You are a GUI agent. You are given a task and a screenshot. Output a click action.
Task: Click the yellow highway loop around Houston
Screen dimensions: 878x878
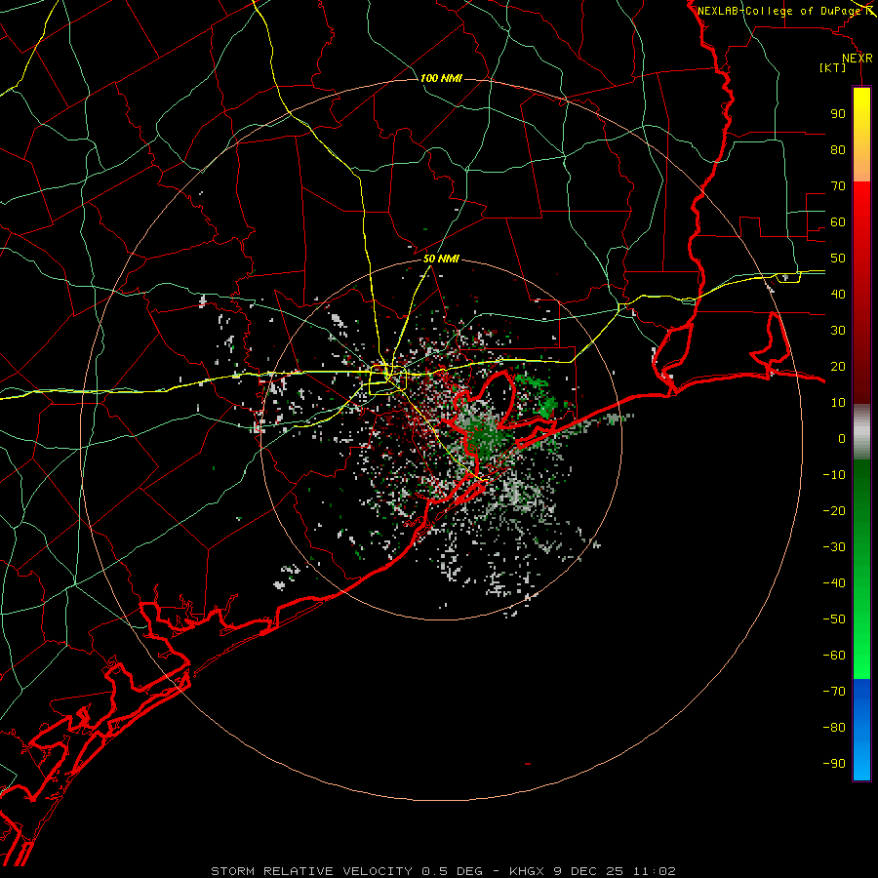tap(387, 379)
